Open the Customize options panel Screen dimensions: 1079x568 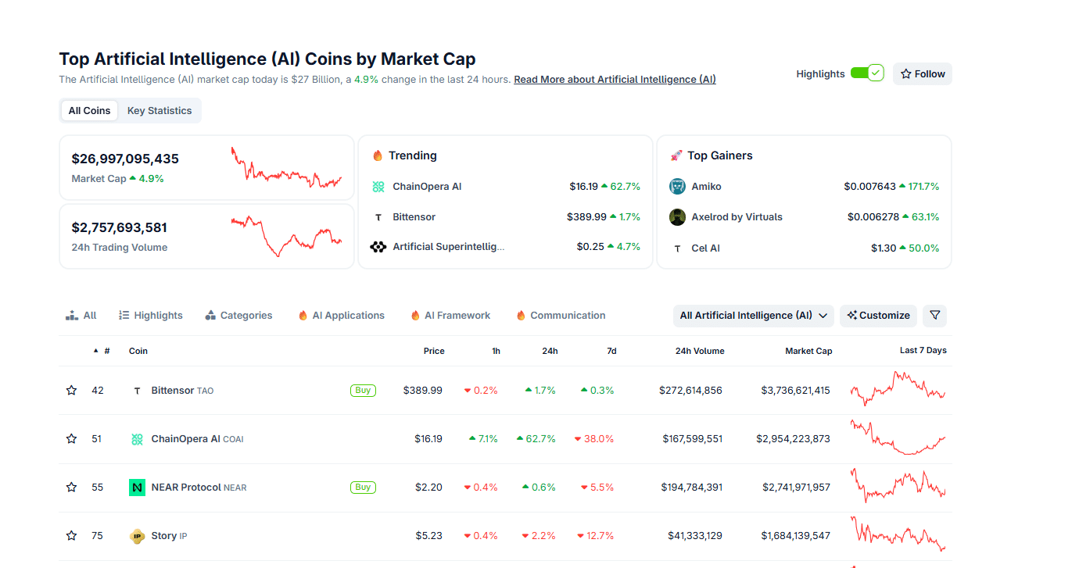point(878,316)
